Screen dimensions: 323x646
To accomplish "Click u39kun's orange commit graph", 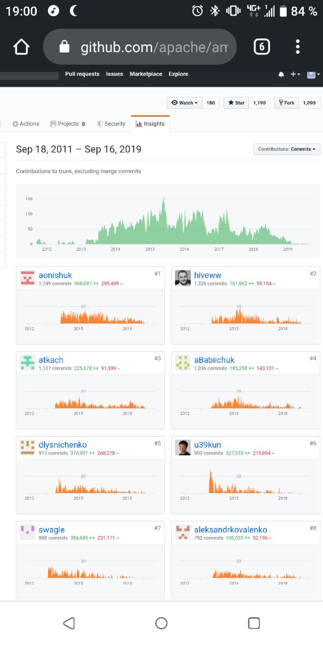I will [246, 486].
